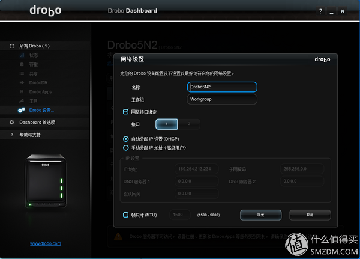Click the 工作组 field containing Workgroup
This screenshot has height=259, width=360.
pos(222,99)
